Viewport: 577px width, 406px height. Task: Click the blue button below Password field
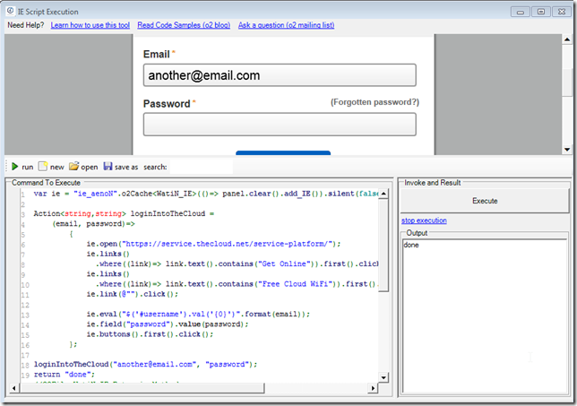(282, 153)
